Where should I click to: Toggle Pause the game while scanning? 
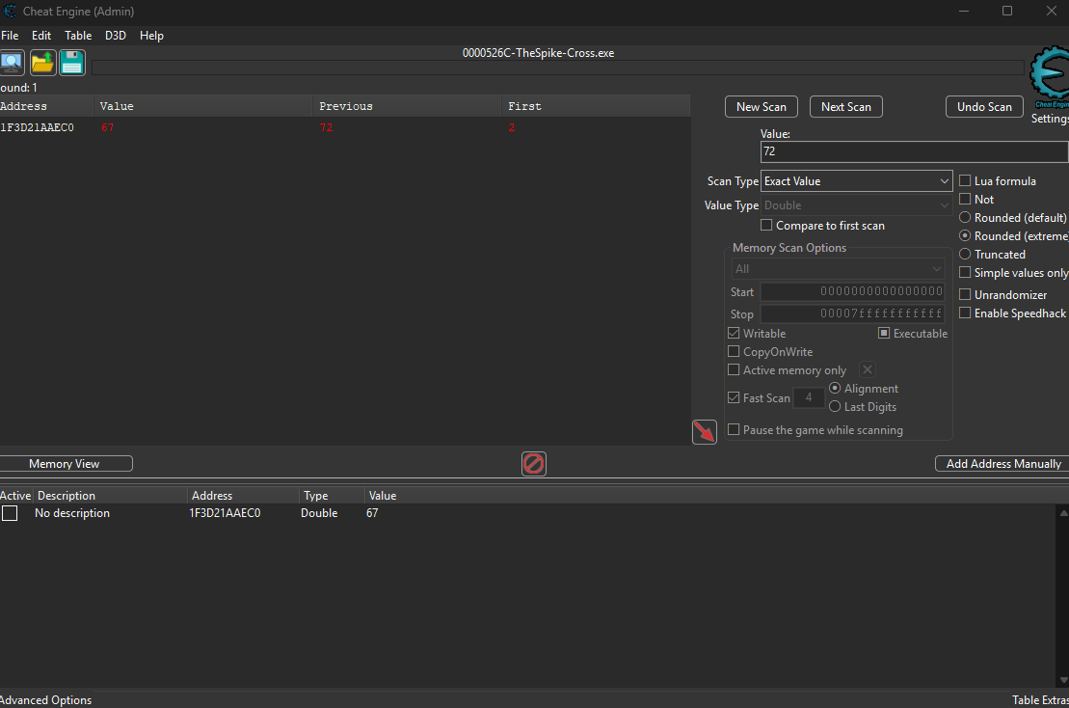[734, 430]
